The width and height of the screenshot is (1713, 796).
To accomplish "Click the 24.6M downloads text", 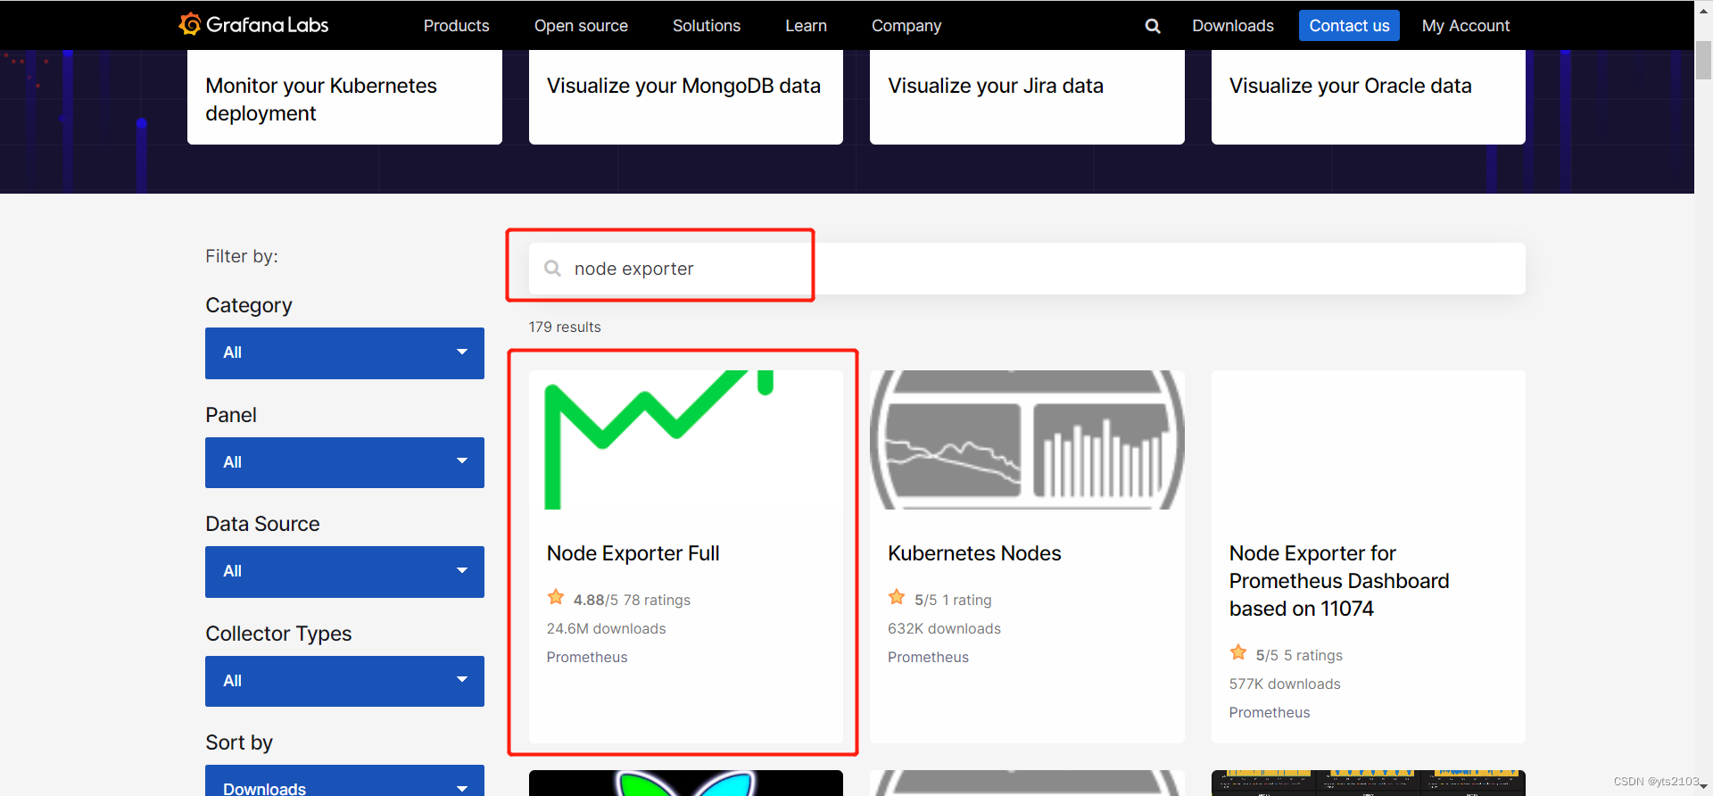I will 606,628.
